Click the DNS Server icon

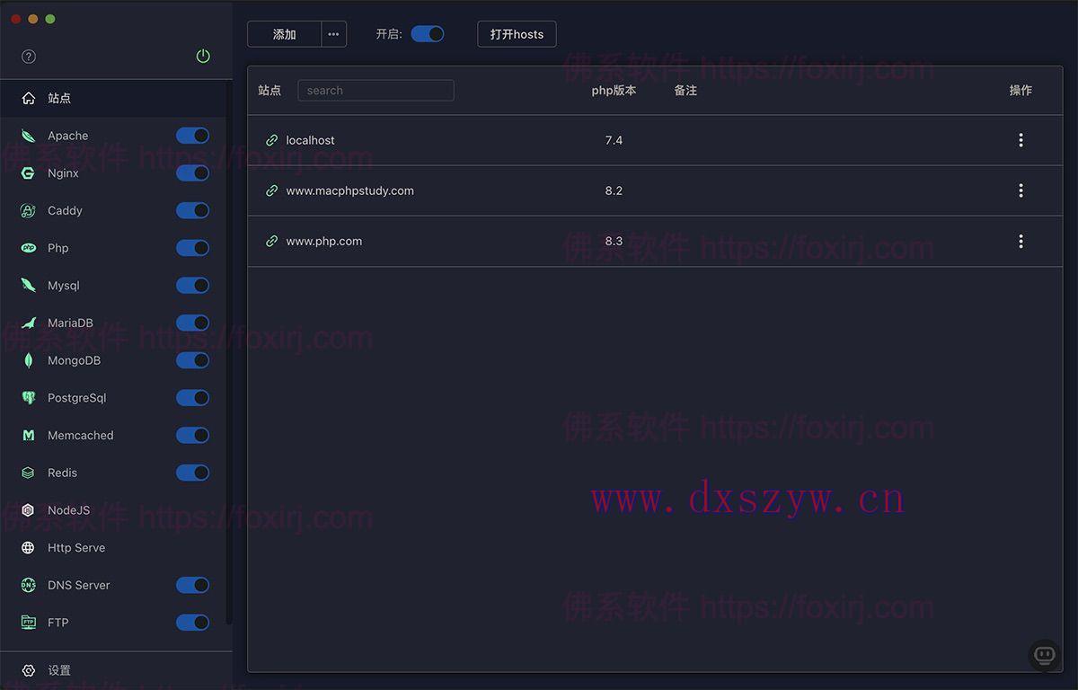pyautogui.click(x=29, y=585)
